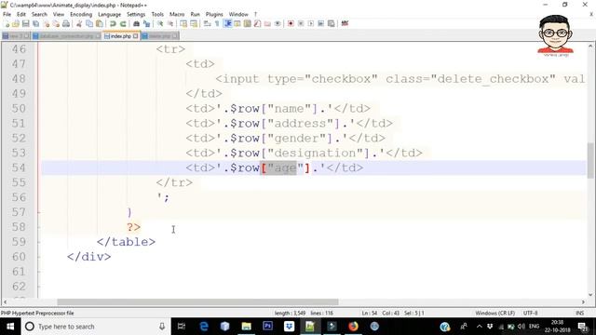The height and width of the screenshot is (335, 596).
Task: Click the closing </div> tag line
Action: 89,257
